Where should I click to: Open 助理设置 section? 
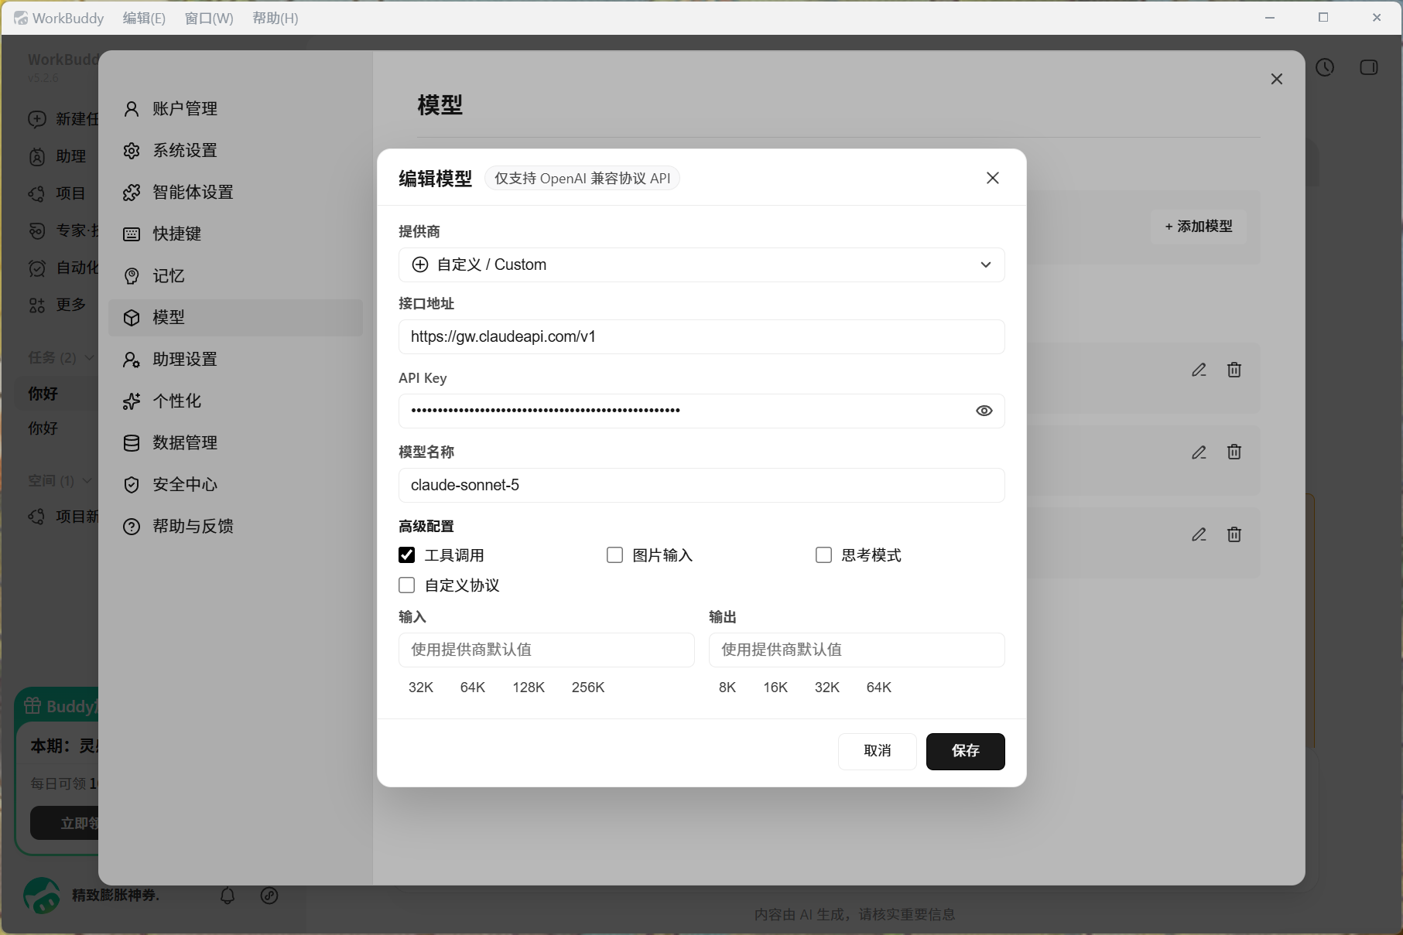click(235, 359)
